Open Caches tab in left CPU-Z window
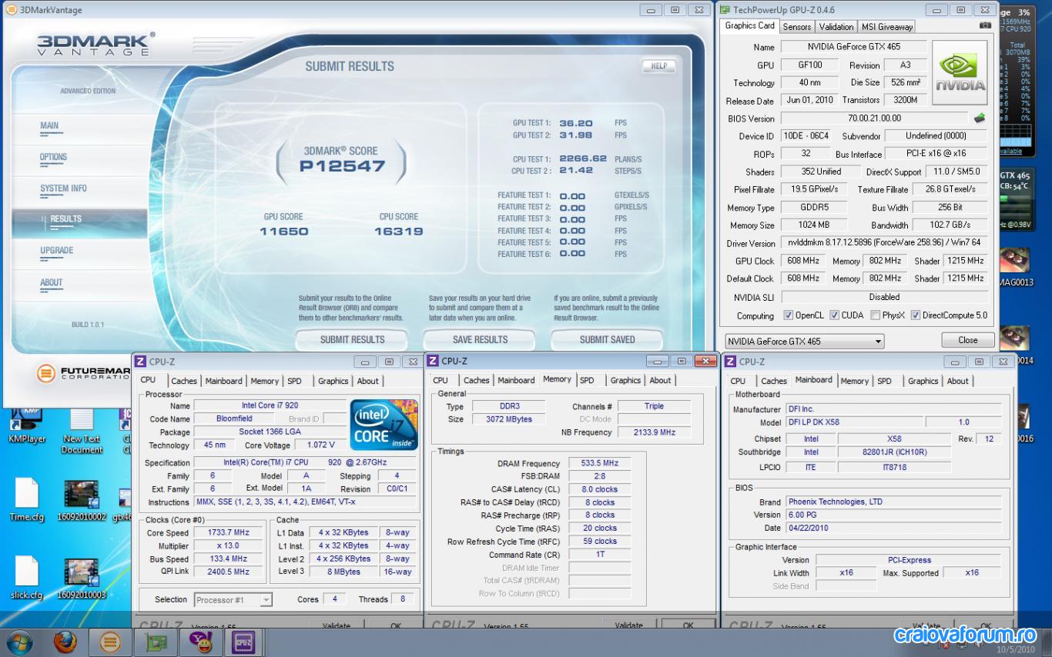1052x657 pixels. coord(184,381)
